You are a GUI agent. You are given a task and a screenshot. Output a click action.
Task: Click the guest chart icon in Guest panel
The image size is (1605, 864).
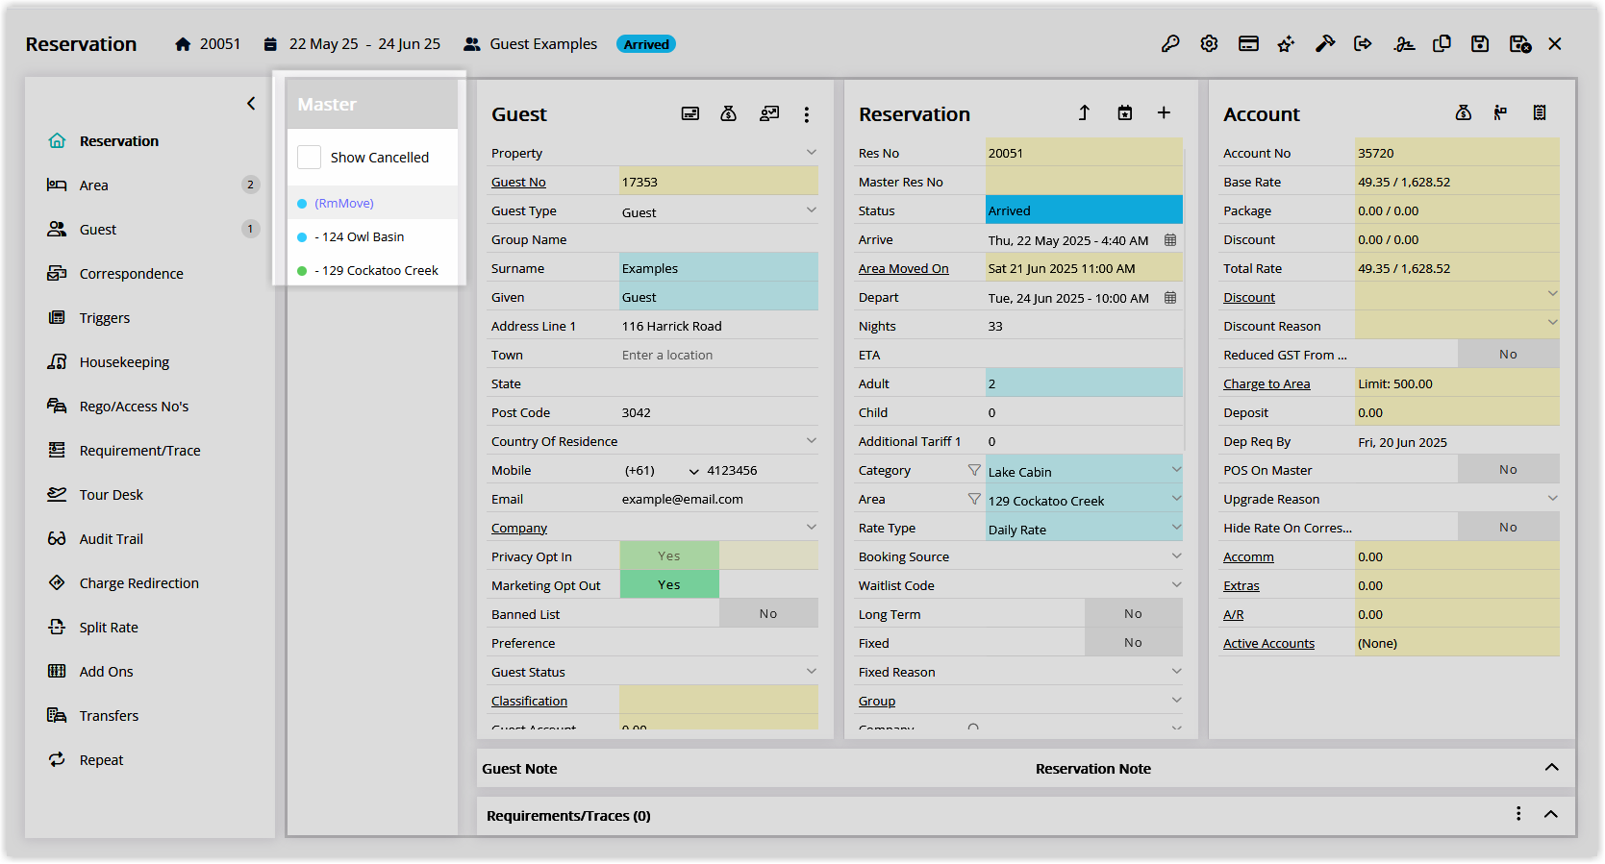(769, 113)
